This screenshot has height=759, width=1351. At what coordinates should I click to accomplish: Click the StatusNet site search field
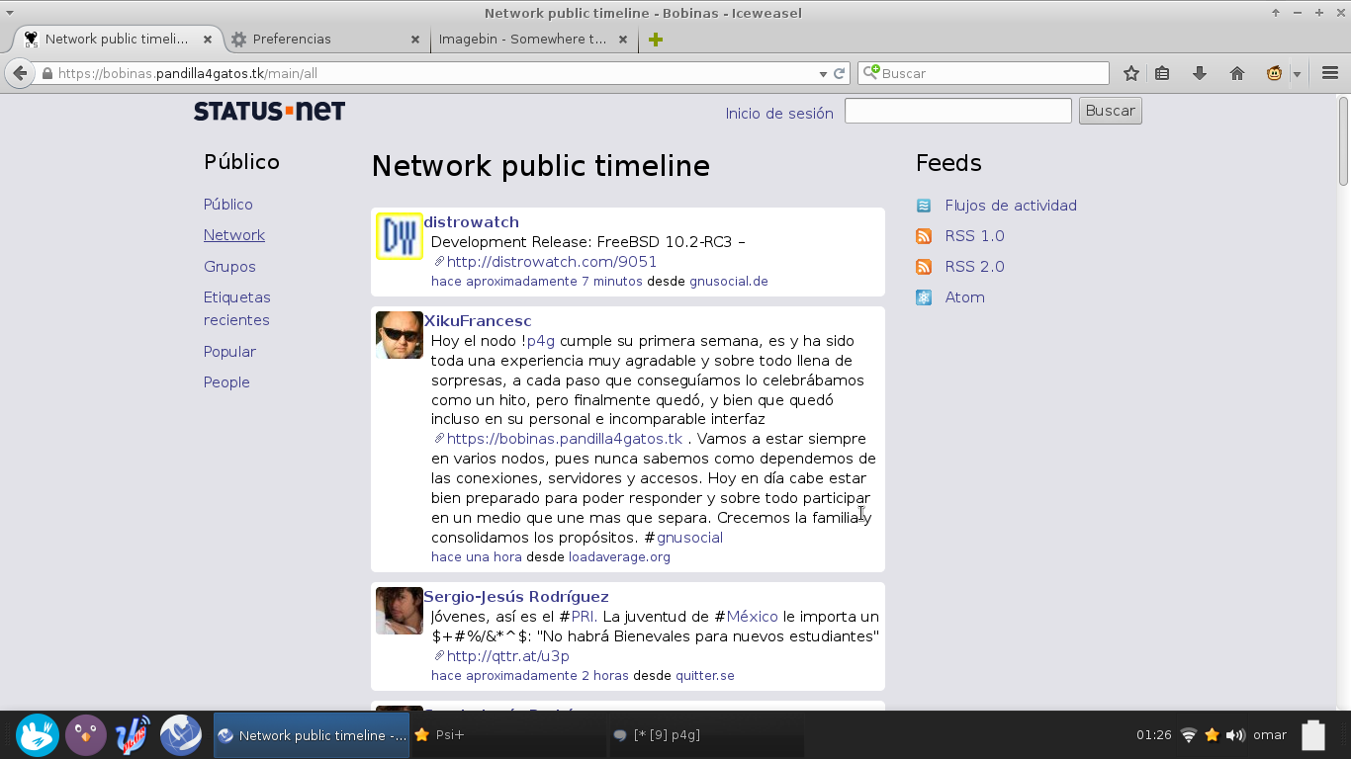[x=958, y=111]
